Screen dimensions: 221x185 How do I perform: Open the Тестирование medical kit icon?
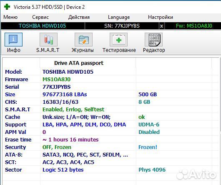pyautogui.click(x=119, y=40)
